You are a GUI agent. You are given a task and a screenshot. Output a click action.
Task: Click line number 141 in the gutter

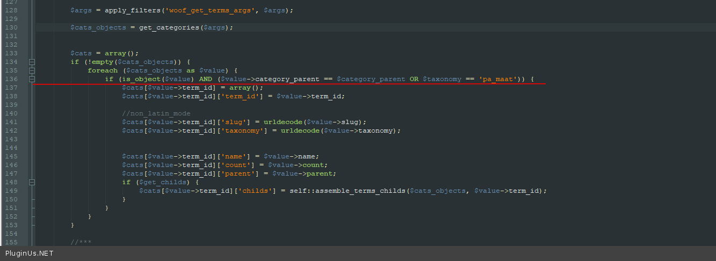pyautogui.click(x=11, y=122)
